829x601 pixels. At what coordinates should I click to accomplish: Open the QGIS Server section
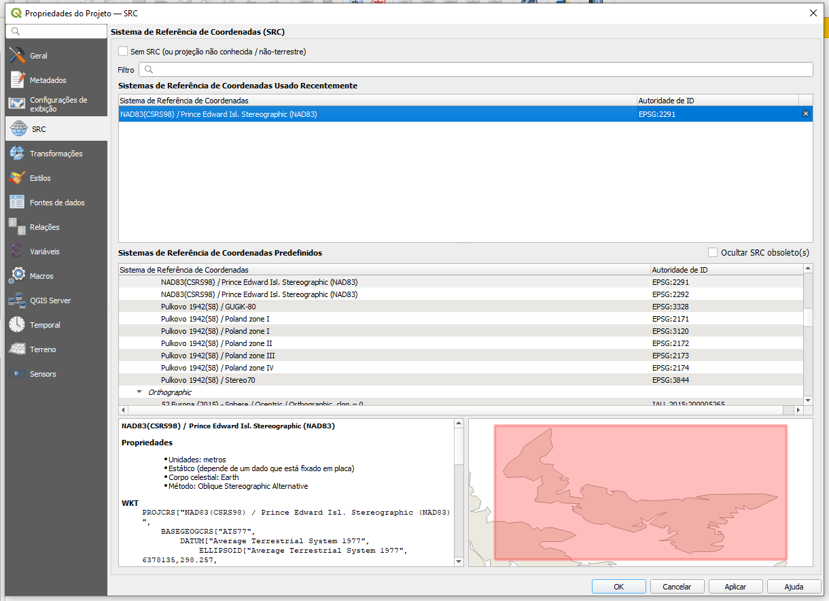(x=50, y=300)
